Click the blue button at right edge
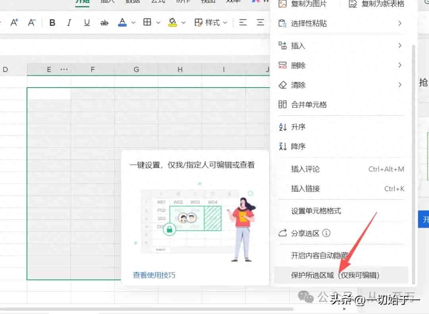This screenshot has height=314, width=429. tap(423, 219)
